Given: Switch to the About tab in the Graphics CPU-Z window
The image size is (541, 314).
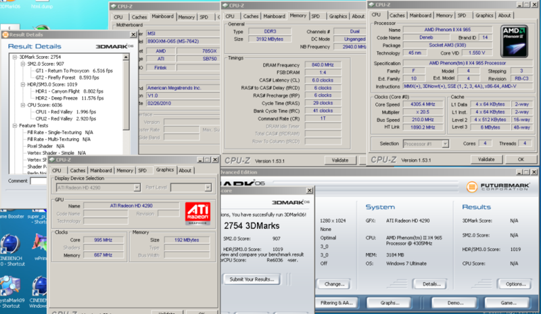Looking at the screenshot, I should [x=185, y=171].
